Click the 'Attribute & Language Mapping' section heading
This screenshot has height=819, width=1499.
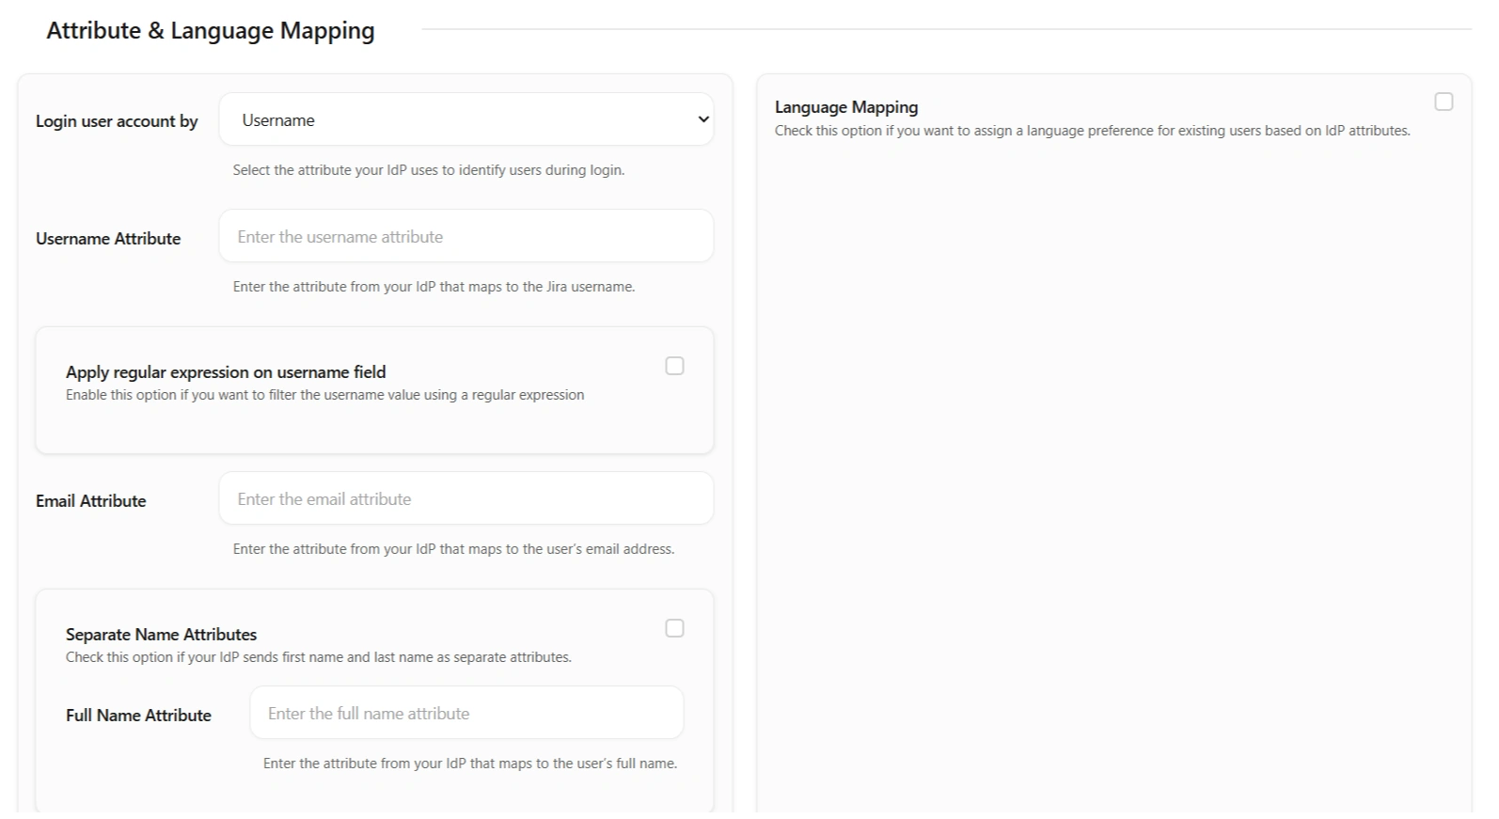[211, 31]
